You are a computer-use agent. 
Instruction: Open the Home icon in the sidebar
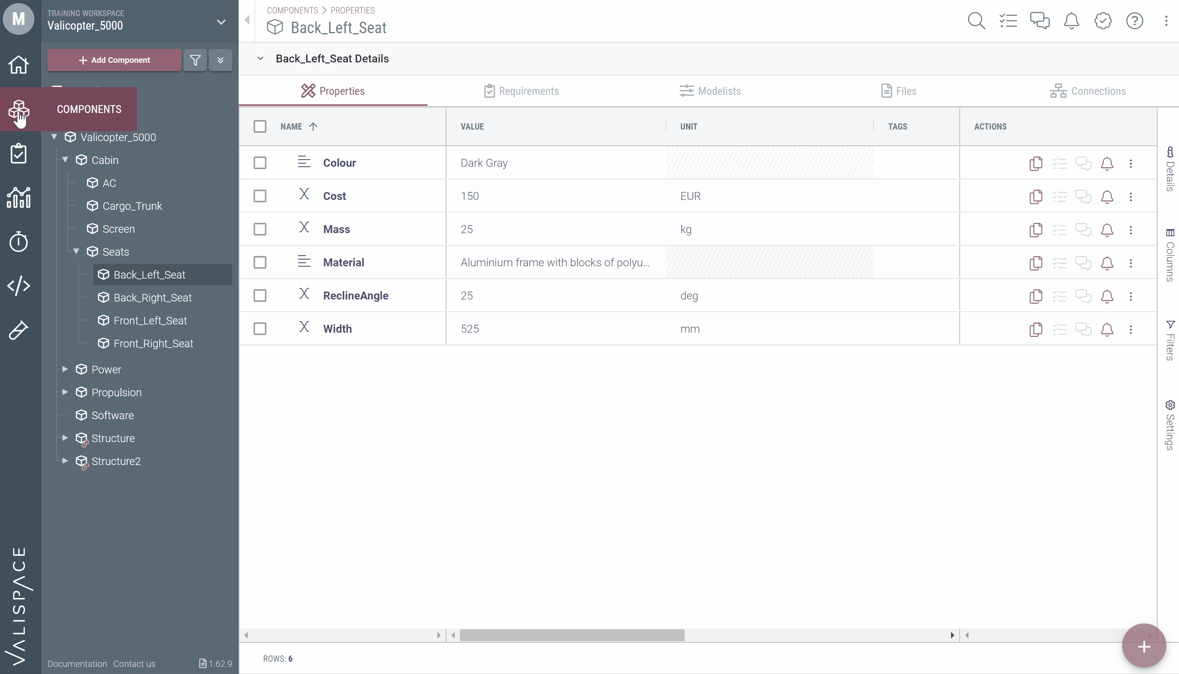(x=19, y=64)
